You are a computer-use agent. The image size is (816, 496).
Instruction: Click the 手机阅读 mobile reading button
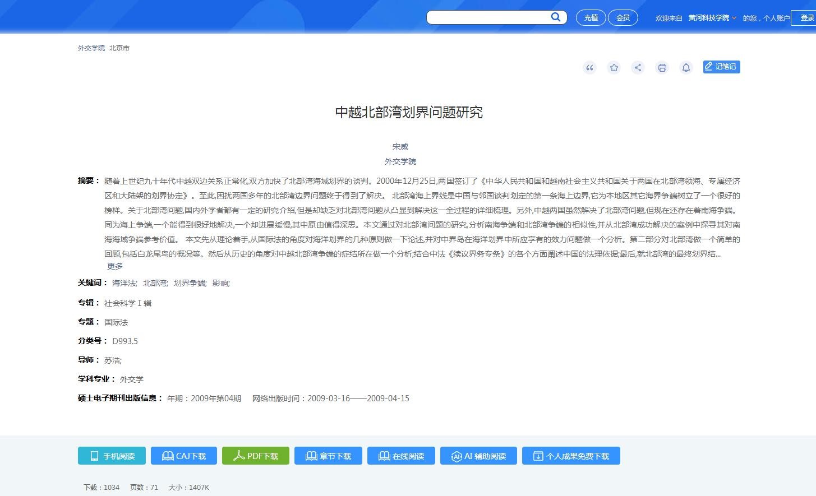pos(112,456)
